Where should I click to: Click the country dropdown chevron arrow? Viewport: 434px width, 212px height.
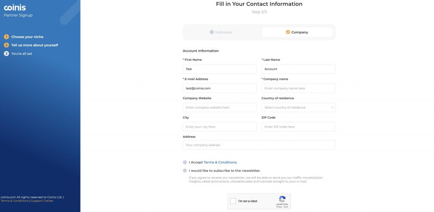332,108
